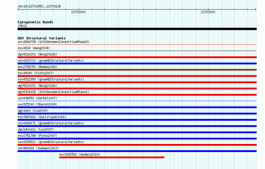The height and width of the screenshot is (169, 265).
Task: Click the 19p12 band label
Action: [22, 26]
